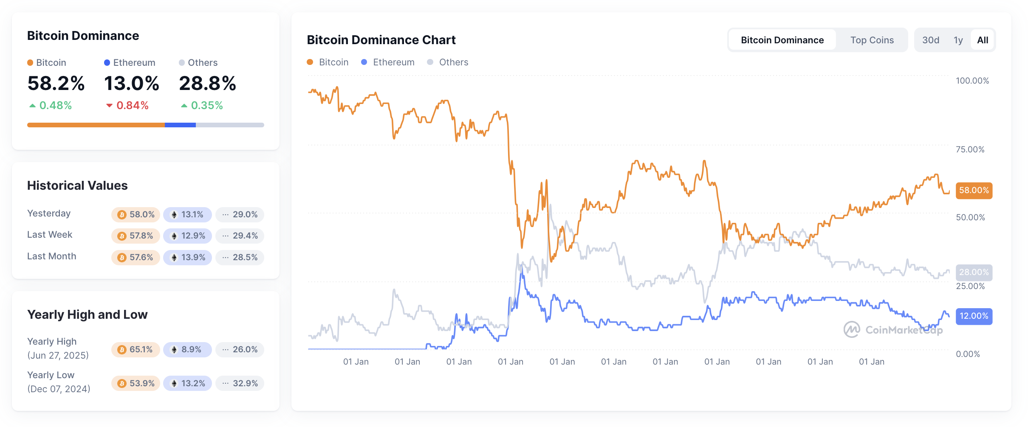Click the blue 12.00% chart value label
The image size is (1028, 427).
(x=974, y=316)
